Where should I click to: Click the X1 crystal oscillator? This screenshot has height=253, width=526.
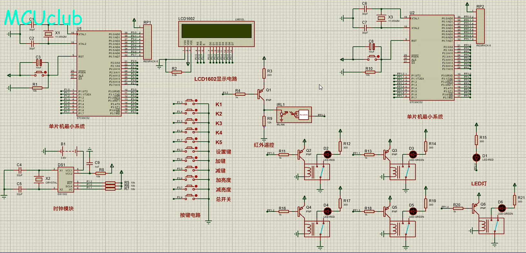click(x=48, y=34)
